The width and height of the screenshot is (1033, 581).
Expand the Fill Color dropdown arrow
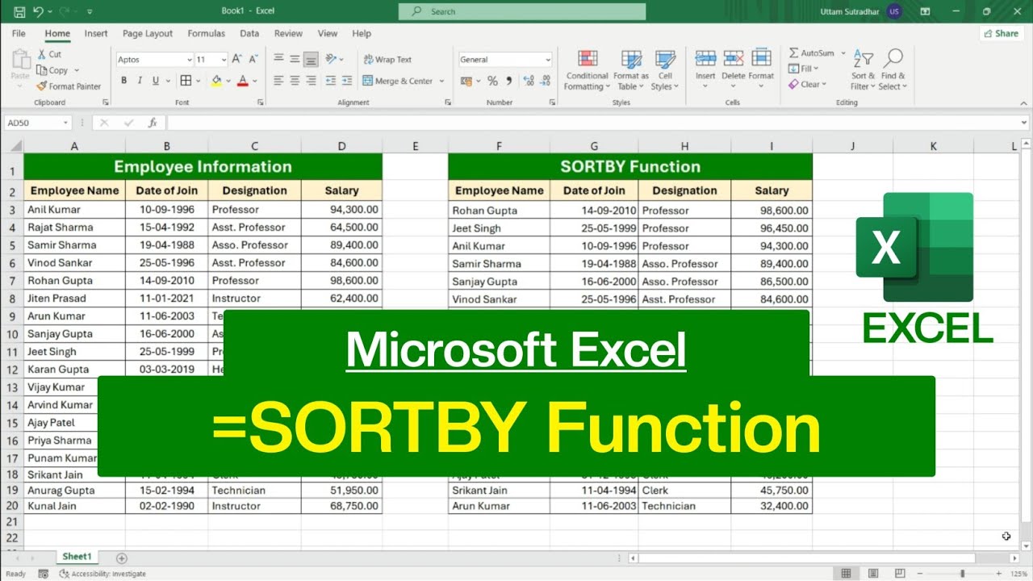pyautogui.click(x=228, y=81)
